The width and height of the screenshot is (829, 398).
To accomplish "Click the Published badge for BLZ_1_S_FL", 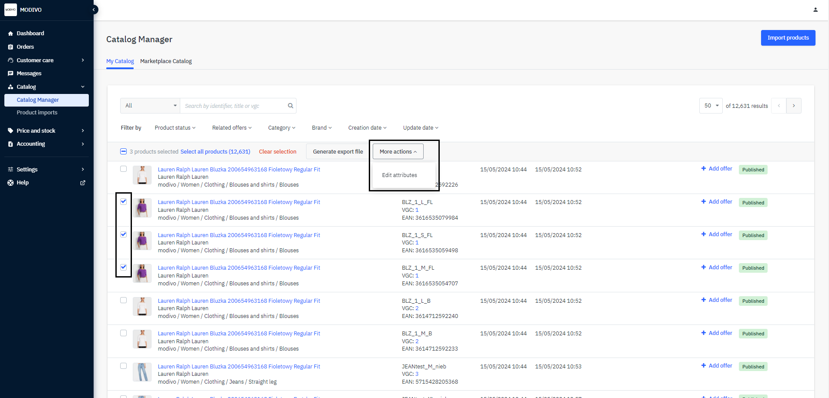I will [753, 235].
